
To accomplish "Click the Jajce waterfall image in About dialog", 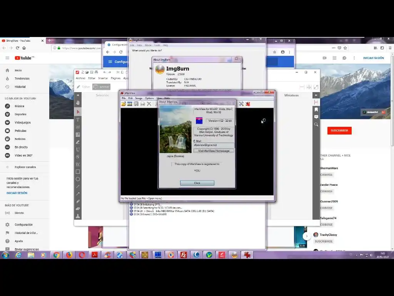I will point(175,129).
